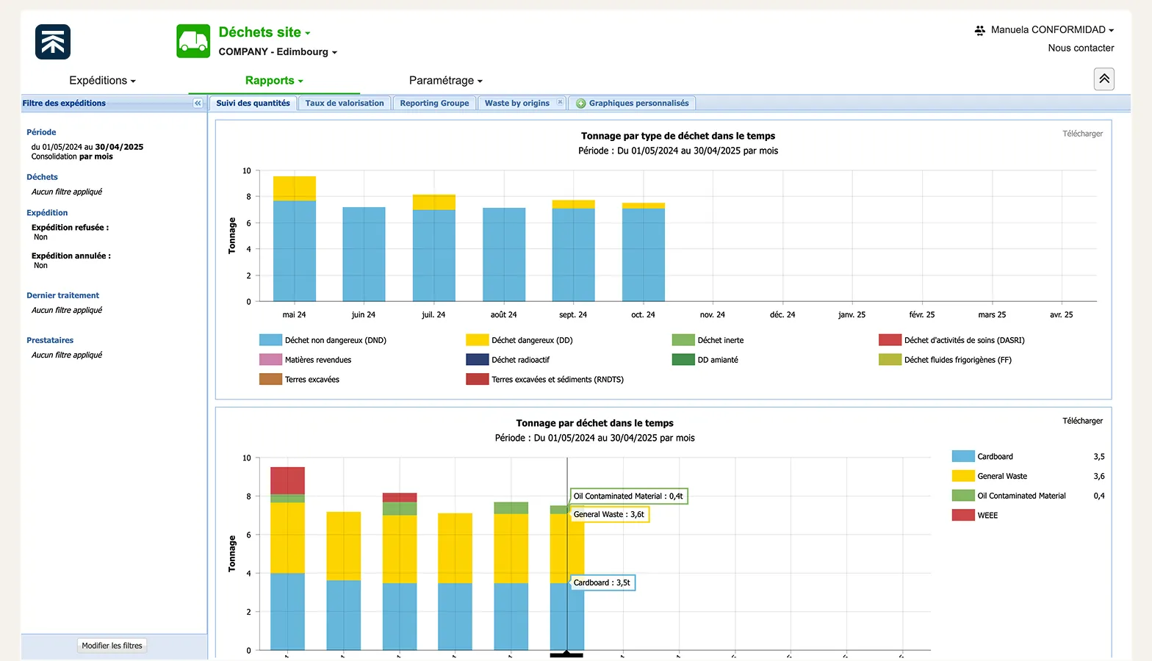Screen dimensions: 1152x661
Task: Click the app logo icon
Action: [53, 42]
